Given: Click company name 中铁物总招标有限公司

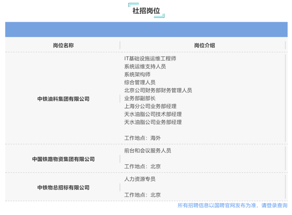Looking at the screenshot, I should tap(63, 187).
